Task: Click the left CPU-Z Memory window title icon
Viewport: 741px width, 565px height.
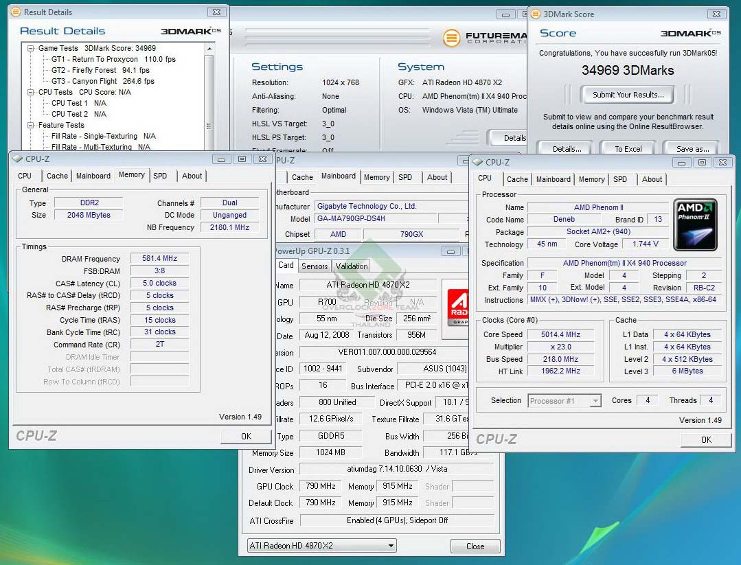Action: (17, 159)
